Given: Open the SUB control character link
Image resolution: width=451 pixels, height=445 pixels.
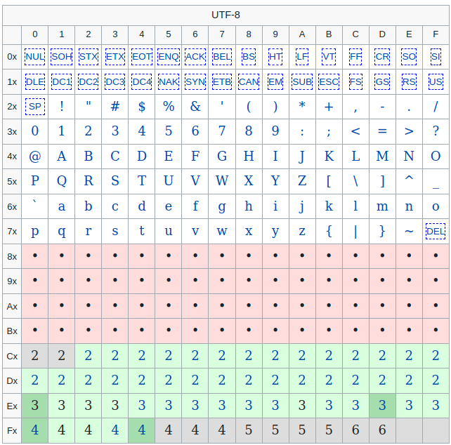Looking at the screenshot, I should point(302,82).
